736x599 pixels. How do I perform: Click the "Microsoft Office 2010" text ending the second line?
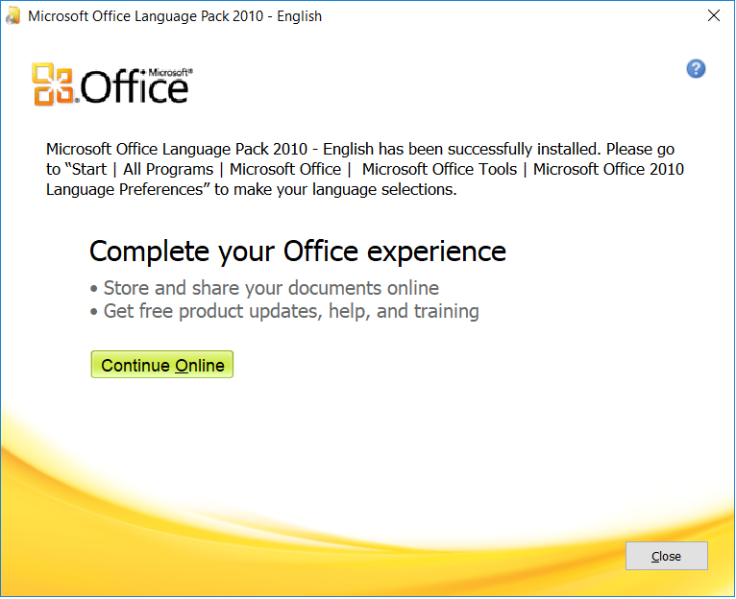click(608, 170)
